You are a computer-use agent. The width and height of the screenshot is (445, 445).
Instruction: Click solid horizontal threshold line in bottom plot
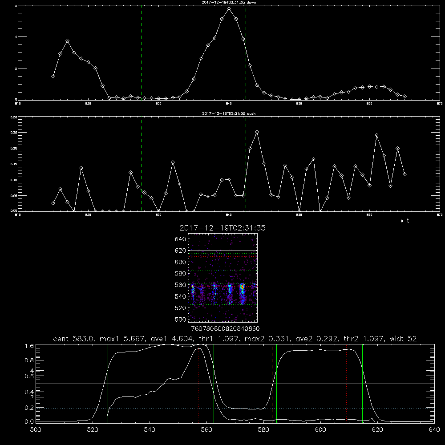[235, 384]
